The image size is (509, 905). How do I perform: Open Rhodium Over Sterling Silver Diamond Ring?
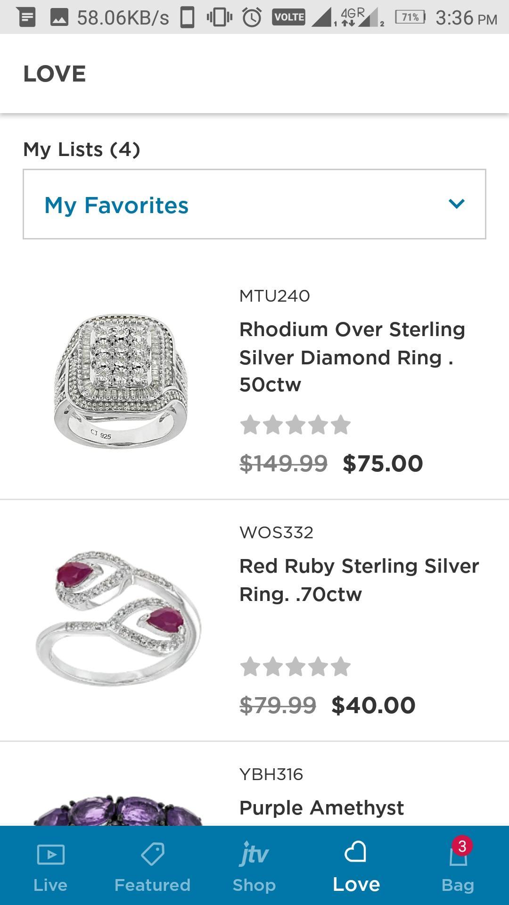tap(352, 357)
